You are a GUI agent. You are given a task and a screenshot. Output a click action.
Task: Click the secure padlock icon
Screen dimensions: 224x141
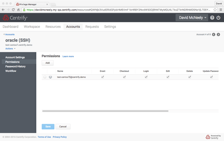click(x=24, y=10)
